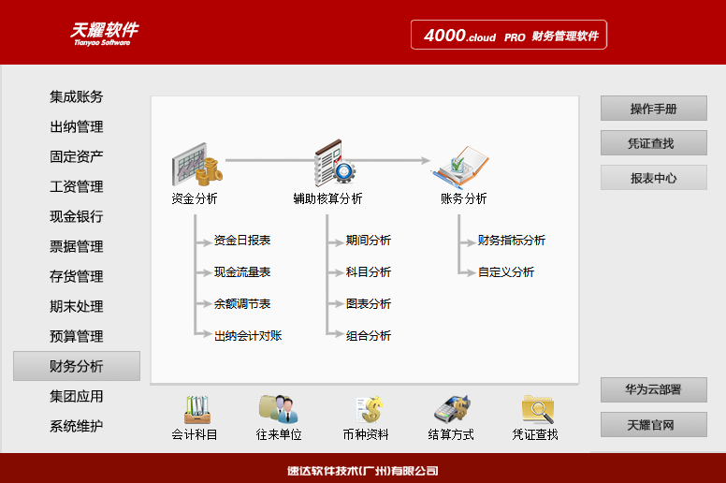
Task: Open the 账务分析 book and pen icon
Action: click(459, 167)
